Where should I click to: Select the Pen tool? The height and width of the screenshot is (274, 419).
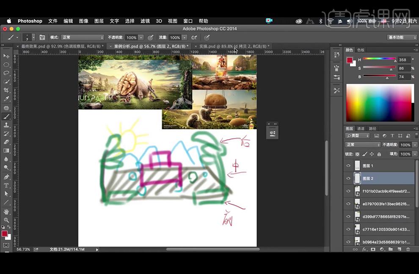click(x=6, y=177)
